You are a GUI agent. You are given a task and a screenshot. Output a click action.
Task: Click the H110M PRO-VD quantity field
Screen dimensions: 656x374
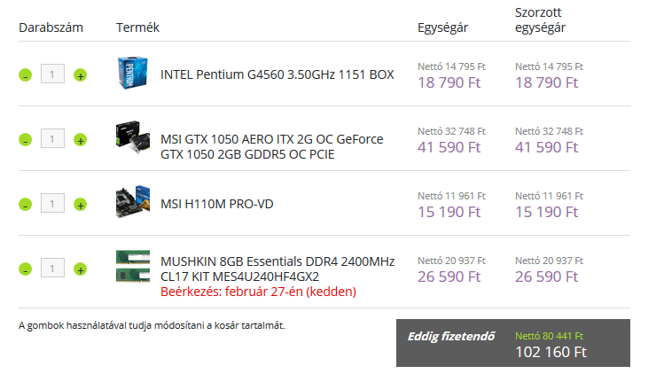(x=52, y=203)
